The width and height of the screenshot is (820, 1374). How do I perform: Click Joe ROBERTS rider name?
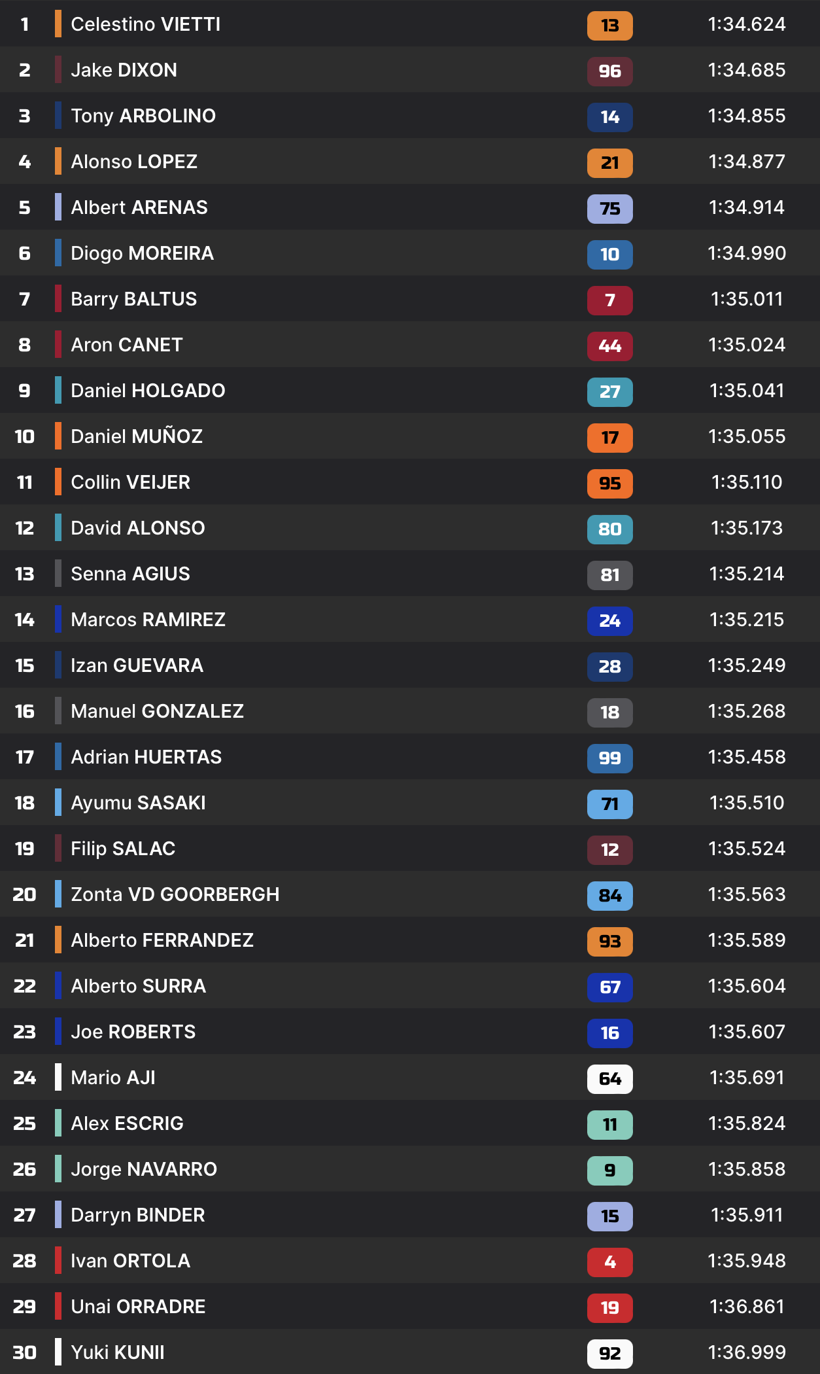[x=133, y=1032]
